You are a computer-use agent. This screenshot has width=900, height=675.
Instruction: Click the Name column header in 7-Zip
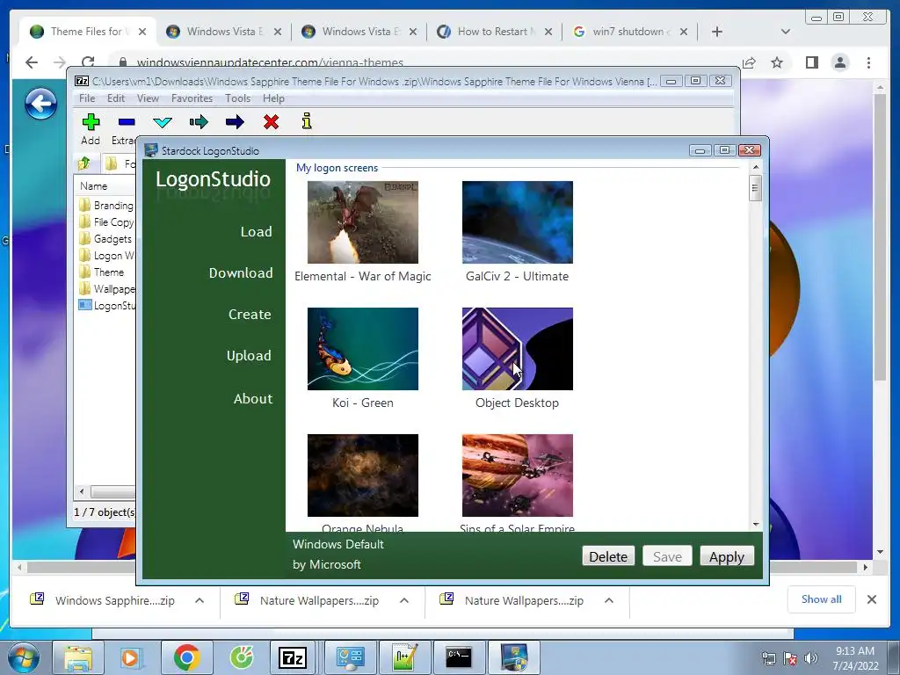coord(94,186)
